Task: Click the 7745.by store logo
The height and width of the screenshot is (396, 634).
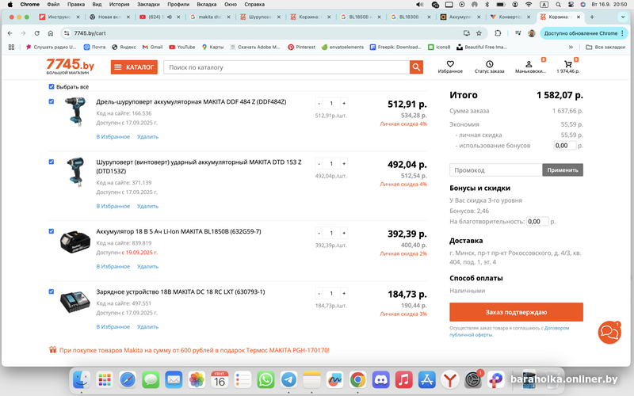Action: (x=71, y=67)
